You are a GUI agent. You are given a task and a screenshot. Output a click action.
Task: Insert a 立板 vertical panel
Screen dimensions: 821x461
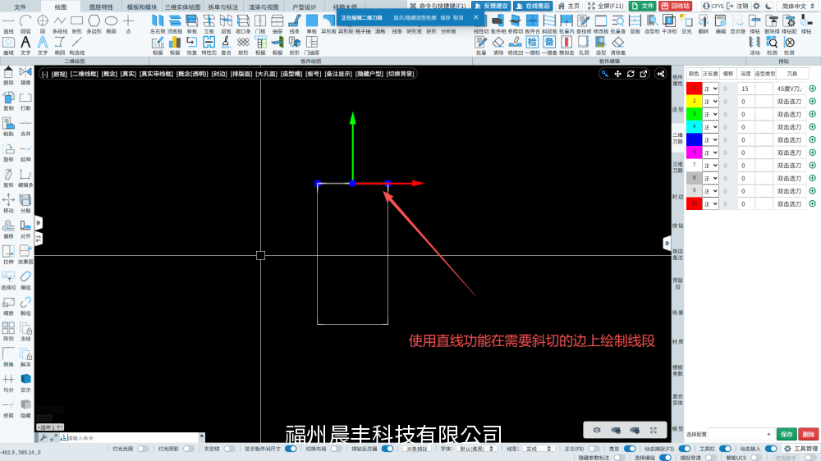[209, 24]
